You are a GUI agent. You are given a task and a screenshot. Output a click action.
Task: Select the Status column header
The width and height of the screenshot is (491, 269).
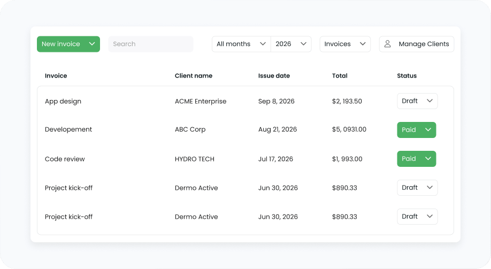pos(407,76)
